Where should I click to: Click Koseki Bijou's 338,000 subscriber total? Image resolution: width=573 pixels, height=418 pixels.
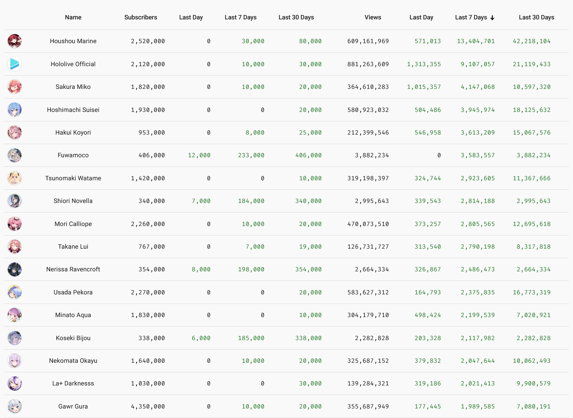pyautogui.click(x=151, y=338)
